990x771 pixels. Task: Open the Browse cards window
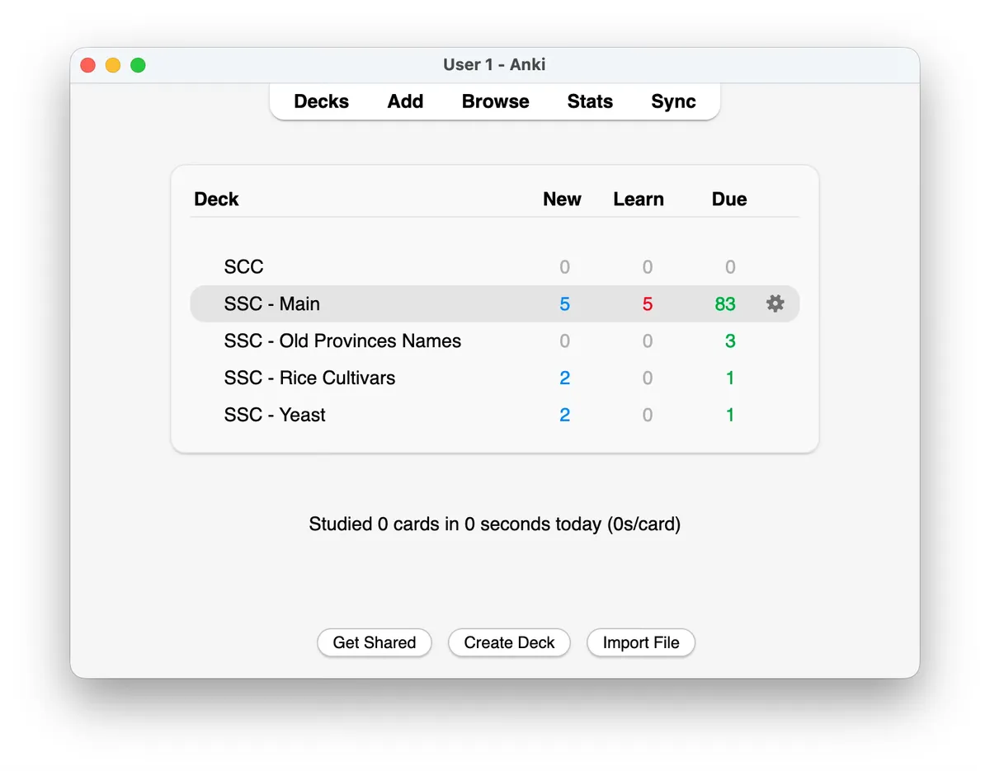point(495,101)
